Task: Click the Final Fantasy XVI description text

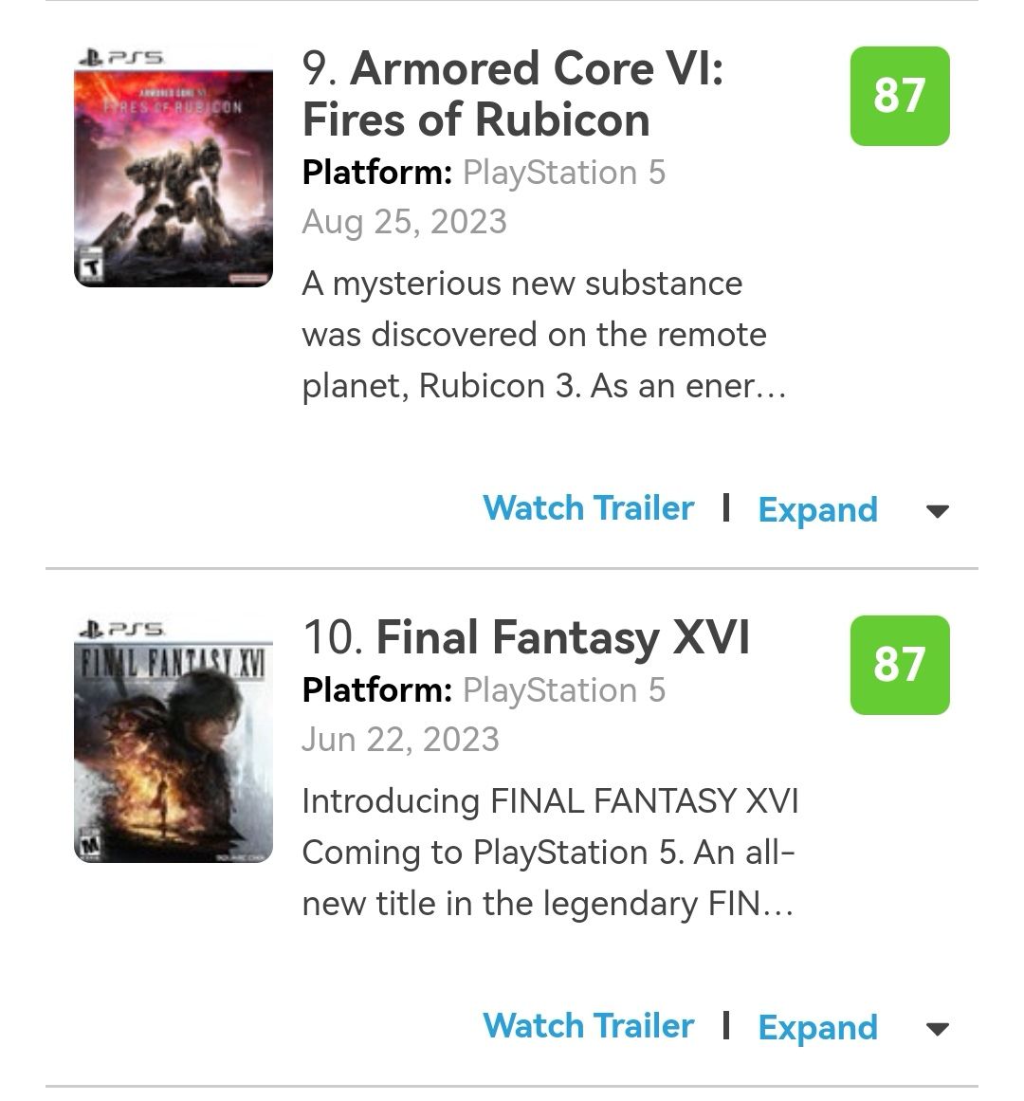Action: (548, 853)
